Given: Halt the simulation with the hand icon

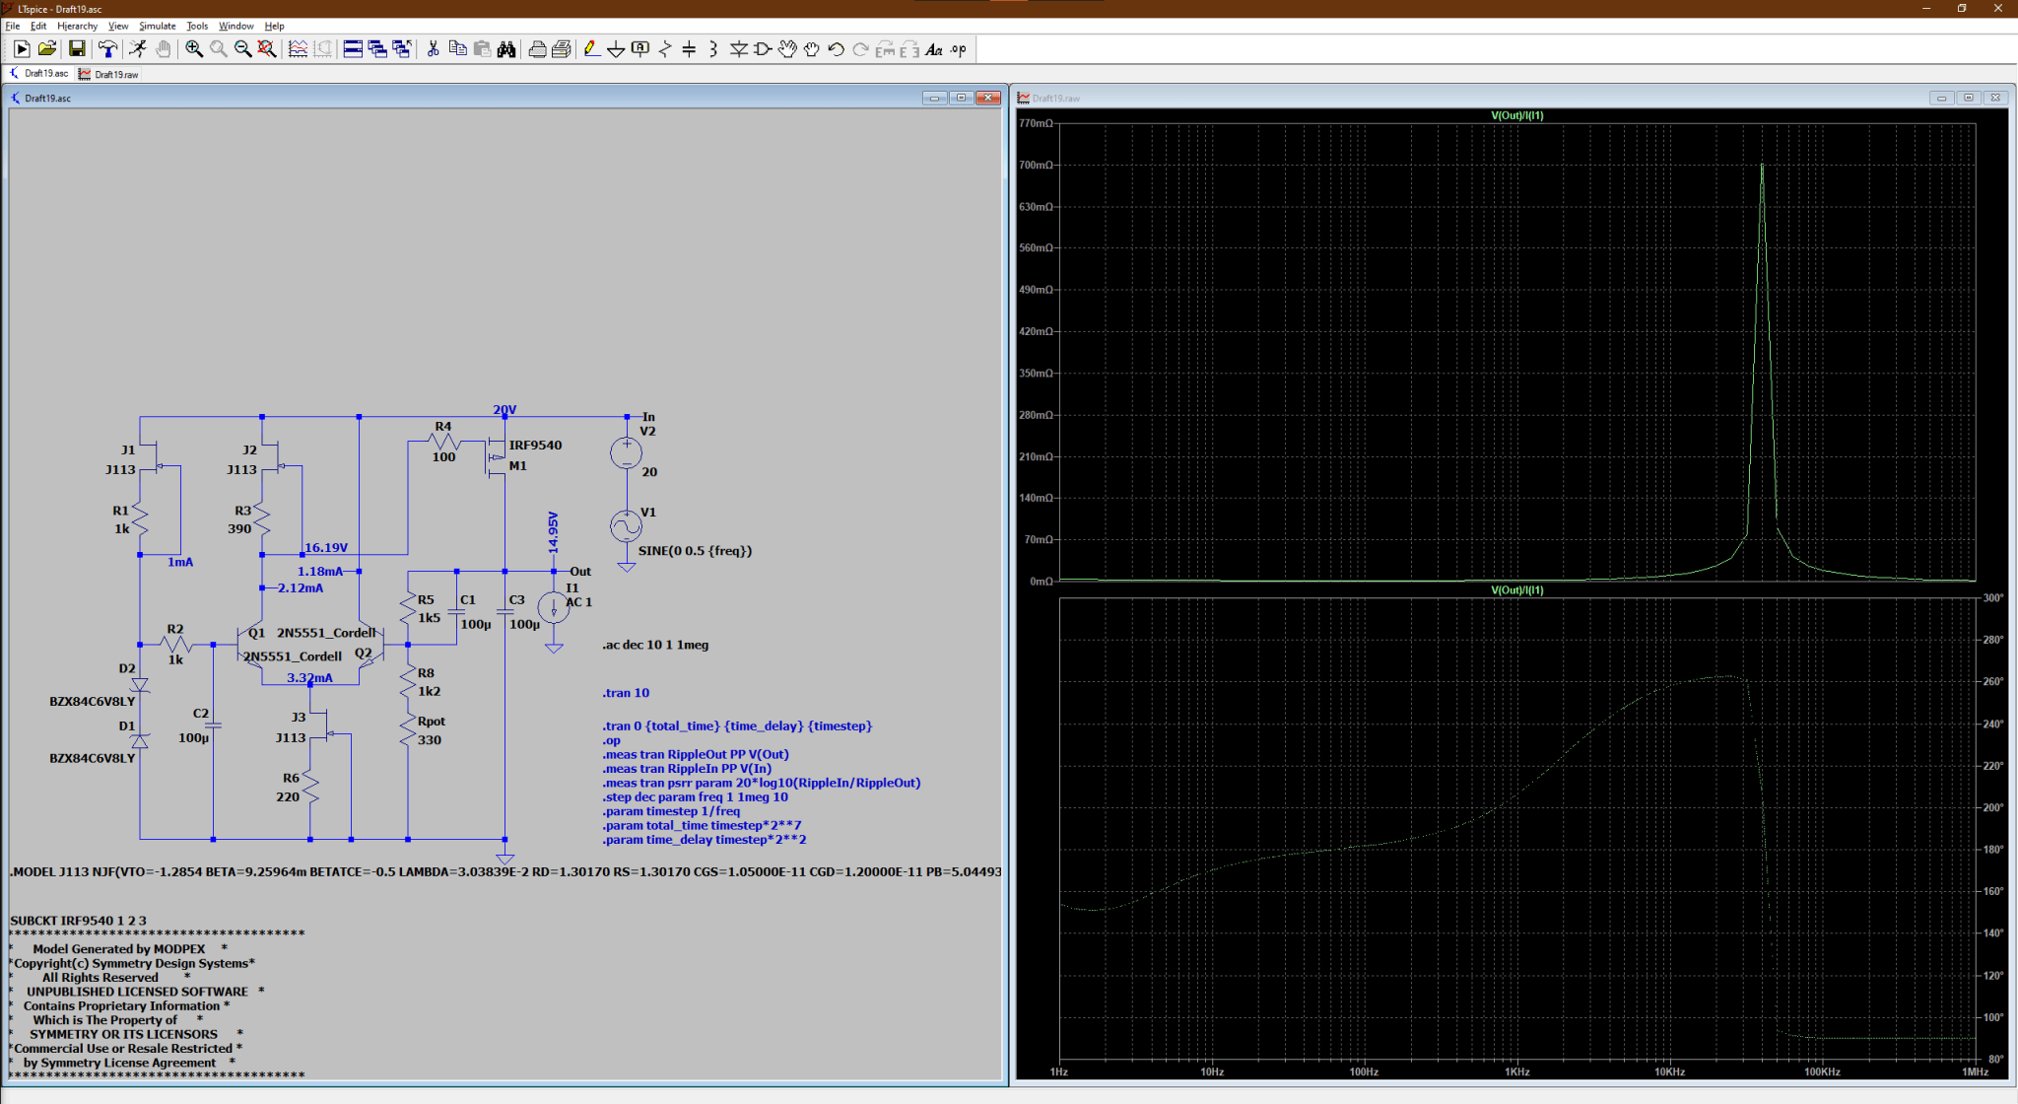Looking at the screenshot, I should click(163, 49).
